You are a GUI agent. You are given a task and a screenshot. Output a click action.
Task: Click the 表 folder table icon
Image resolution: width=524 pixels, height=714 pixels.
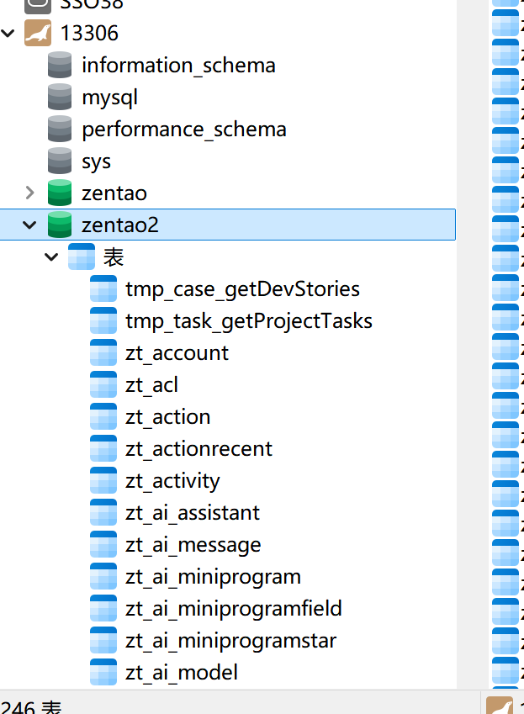[x=82, y=257]
